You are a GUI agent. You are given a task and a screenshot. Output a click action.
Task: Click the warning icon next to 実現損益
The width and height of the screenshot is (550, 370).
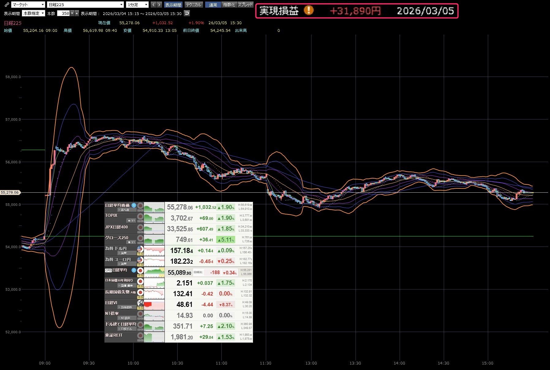click(308, 11)
